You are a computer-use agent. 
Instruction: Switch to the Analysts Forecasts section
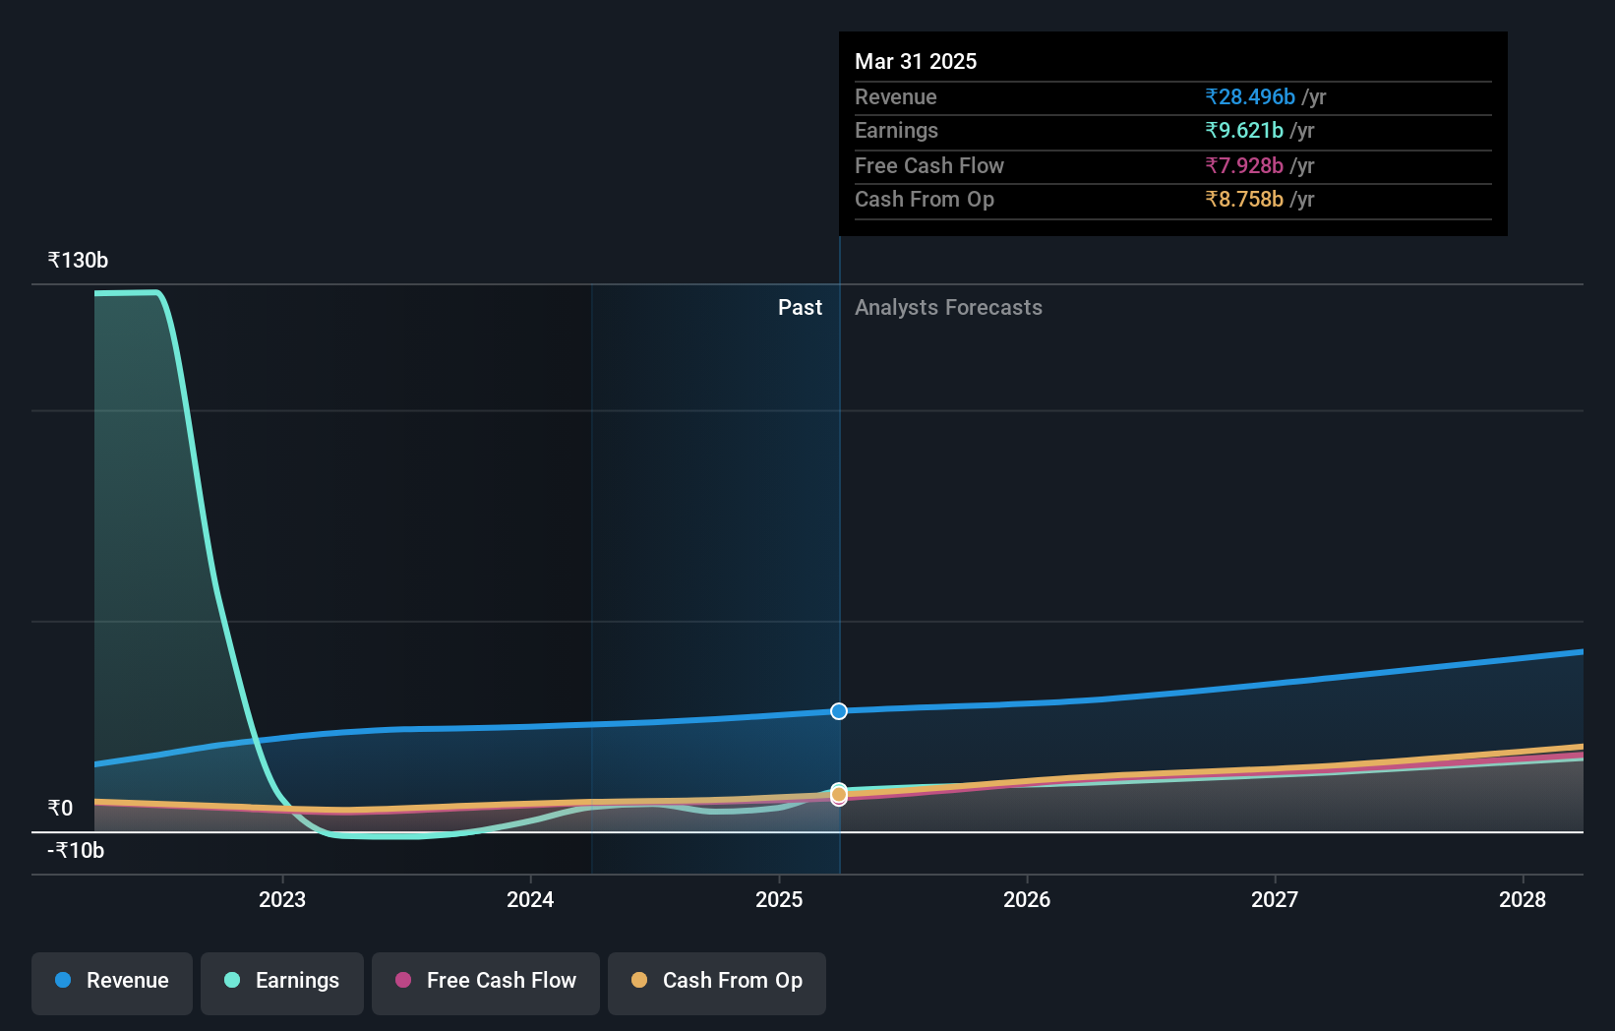pos(948,307)
